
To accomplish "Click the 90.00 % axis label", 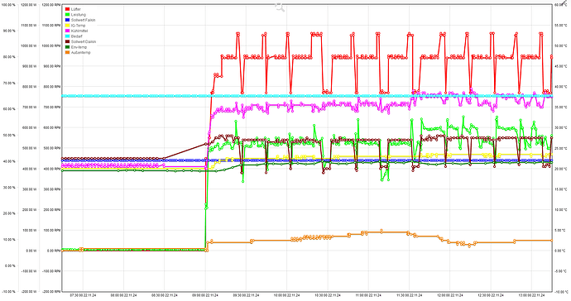I will pyautogui.click(x=9, y=31).
